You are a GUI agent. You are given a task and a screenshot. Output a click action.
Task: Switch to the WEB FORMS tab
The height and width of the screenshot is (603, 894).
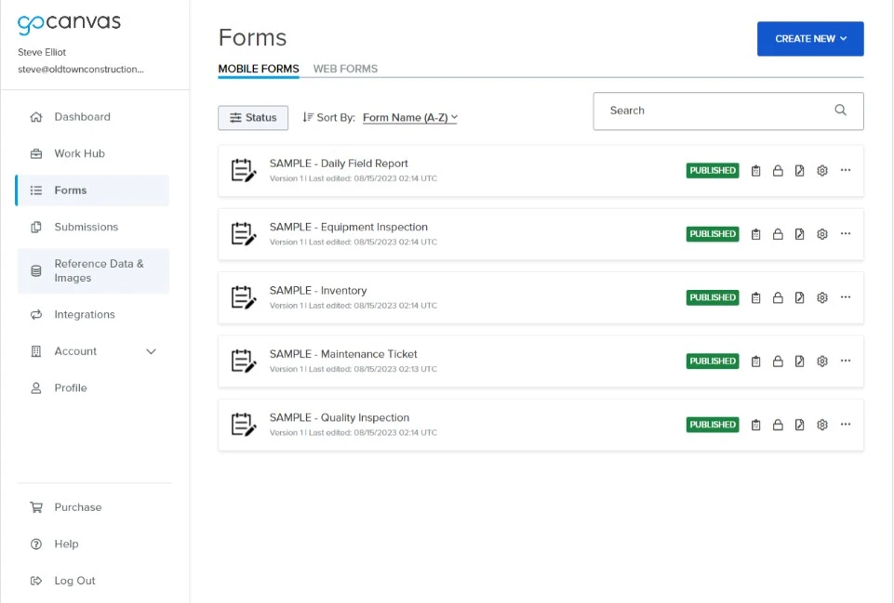[x=345, y=69]
